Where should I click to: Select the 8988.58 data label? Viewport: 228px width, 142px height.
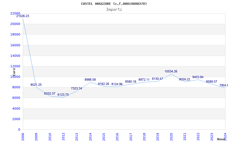(90, 80)
